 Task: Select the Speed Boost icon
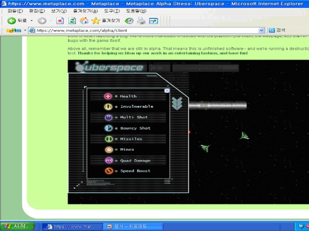pyautogui.click(x=109, y=171)
